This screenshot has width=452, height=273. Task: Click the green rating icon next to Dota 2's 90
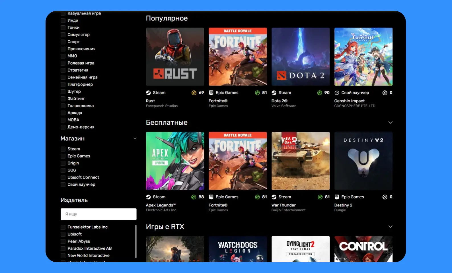320,93
